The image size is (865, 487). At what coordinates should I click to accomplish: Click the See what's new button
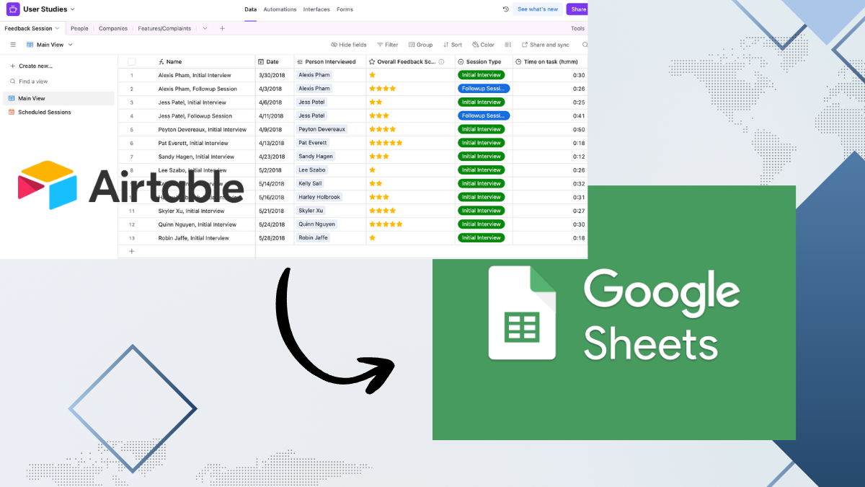tap(538, 9)
